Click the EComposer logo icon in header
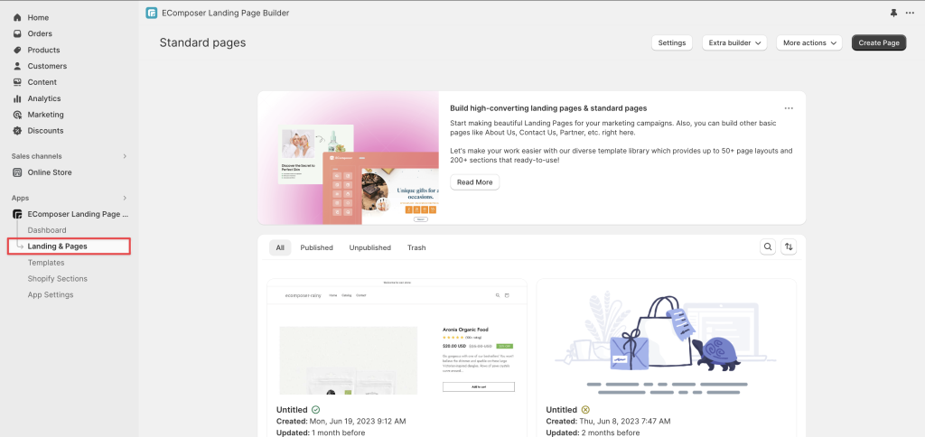The width and height of the screenshot is (925, 437). point(152,13)
